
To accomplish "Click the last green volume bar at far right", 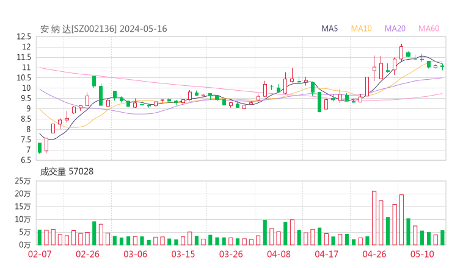I will coord(442,238).
